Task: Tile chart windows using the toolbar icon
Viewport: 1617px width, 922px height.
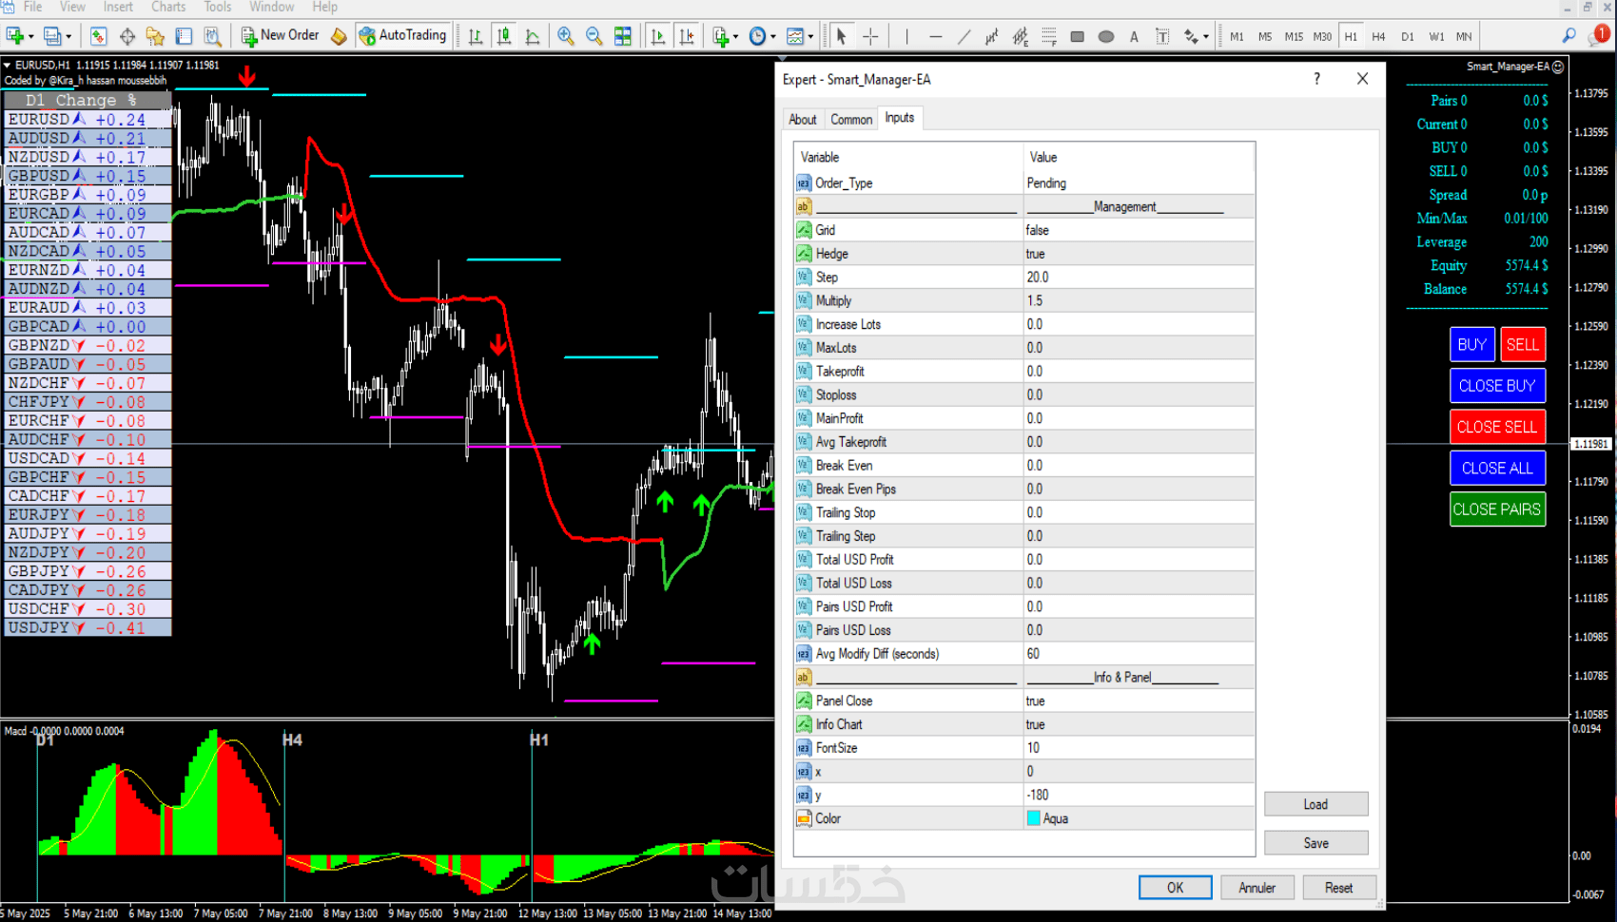Action: tap(623, 36)
